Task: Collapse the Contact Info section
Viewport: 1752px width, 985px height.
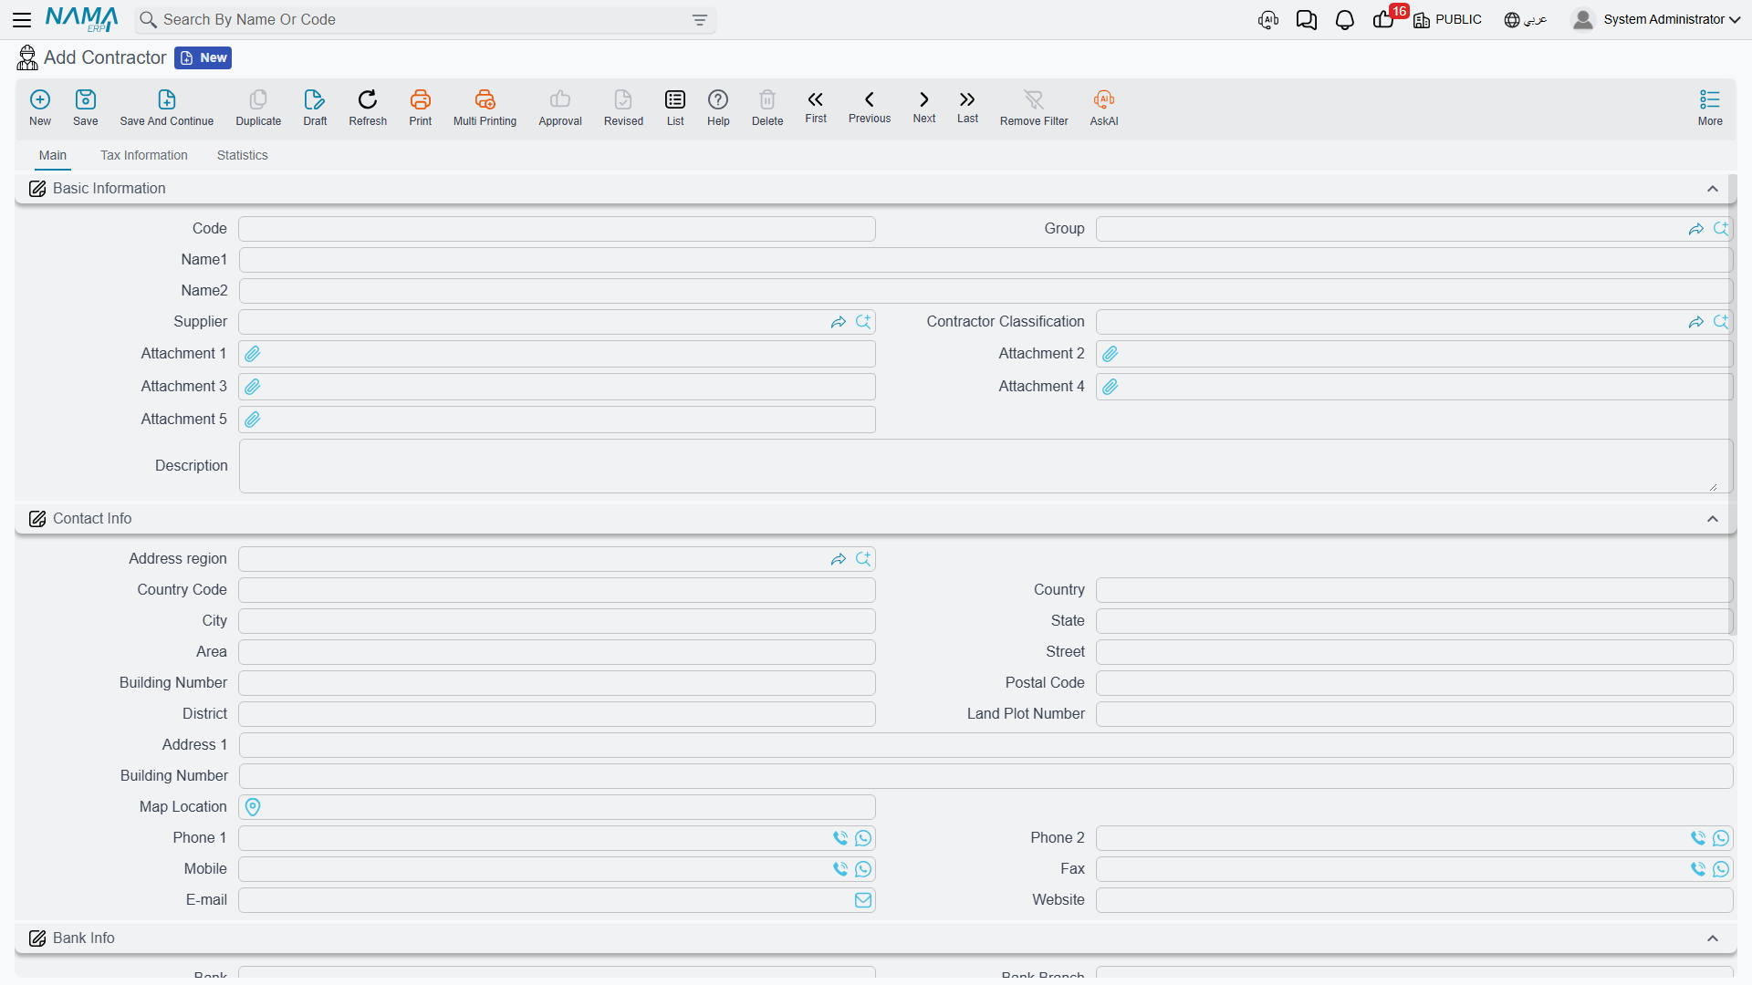Action: coord(1713,519)
